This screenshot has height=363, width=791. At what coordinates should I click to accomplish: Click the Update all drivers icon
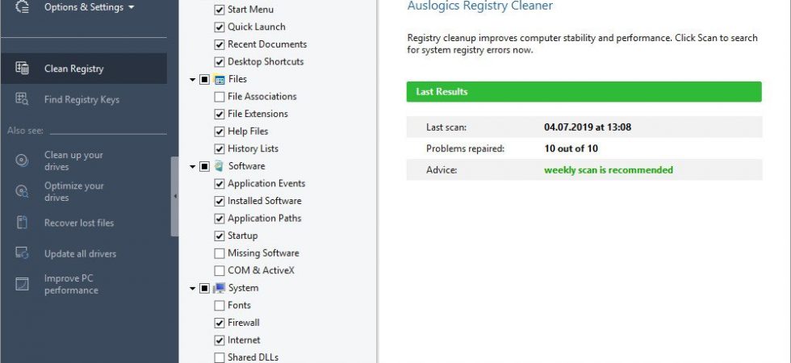(23, 253)
